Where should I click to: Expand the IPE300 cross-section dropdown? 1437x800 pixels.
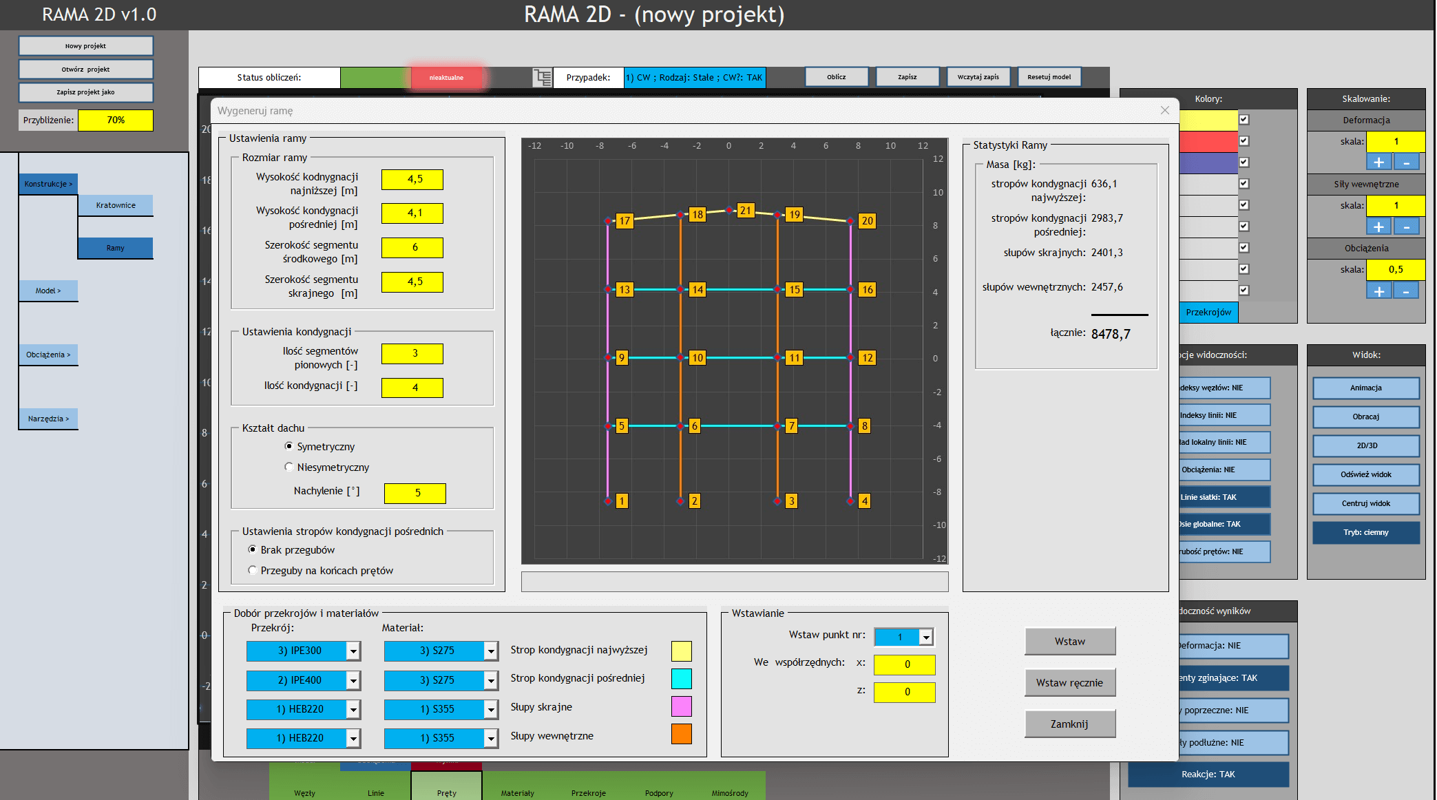pyautogui.click(x=353, y=651)
